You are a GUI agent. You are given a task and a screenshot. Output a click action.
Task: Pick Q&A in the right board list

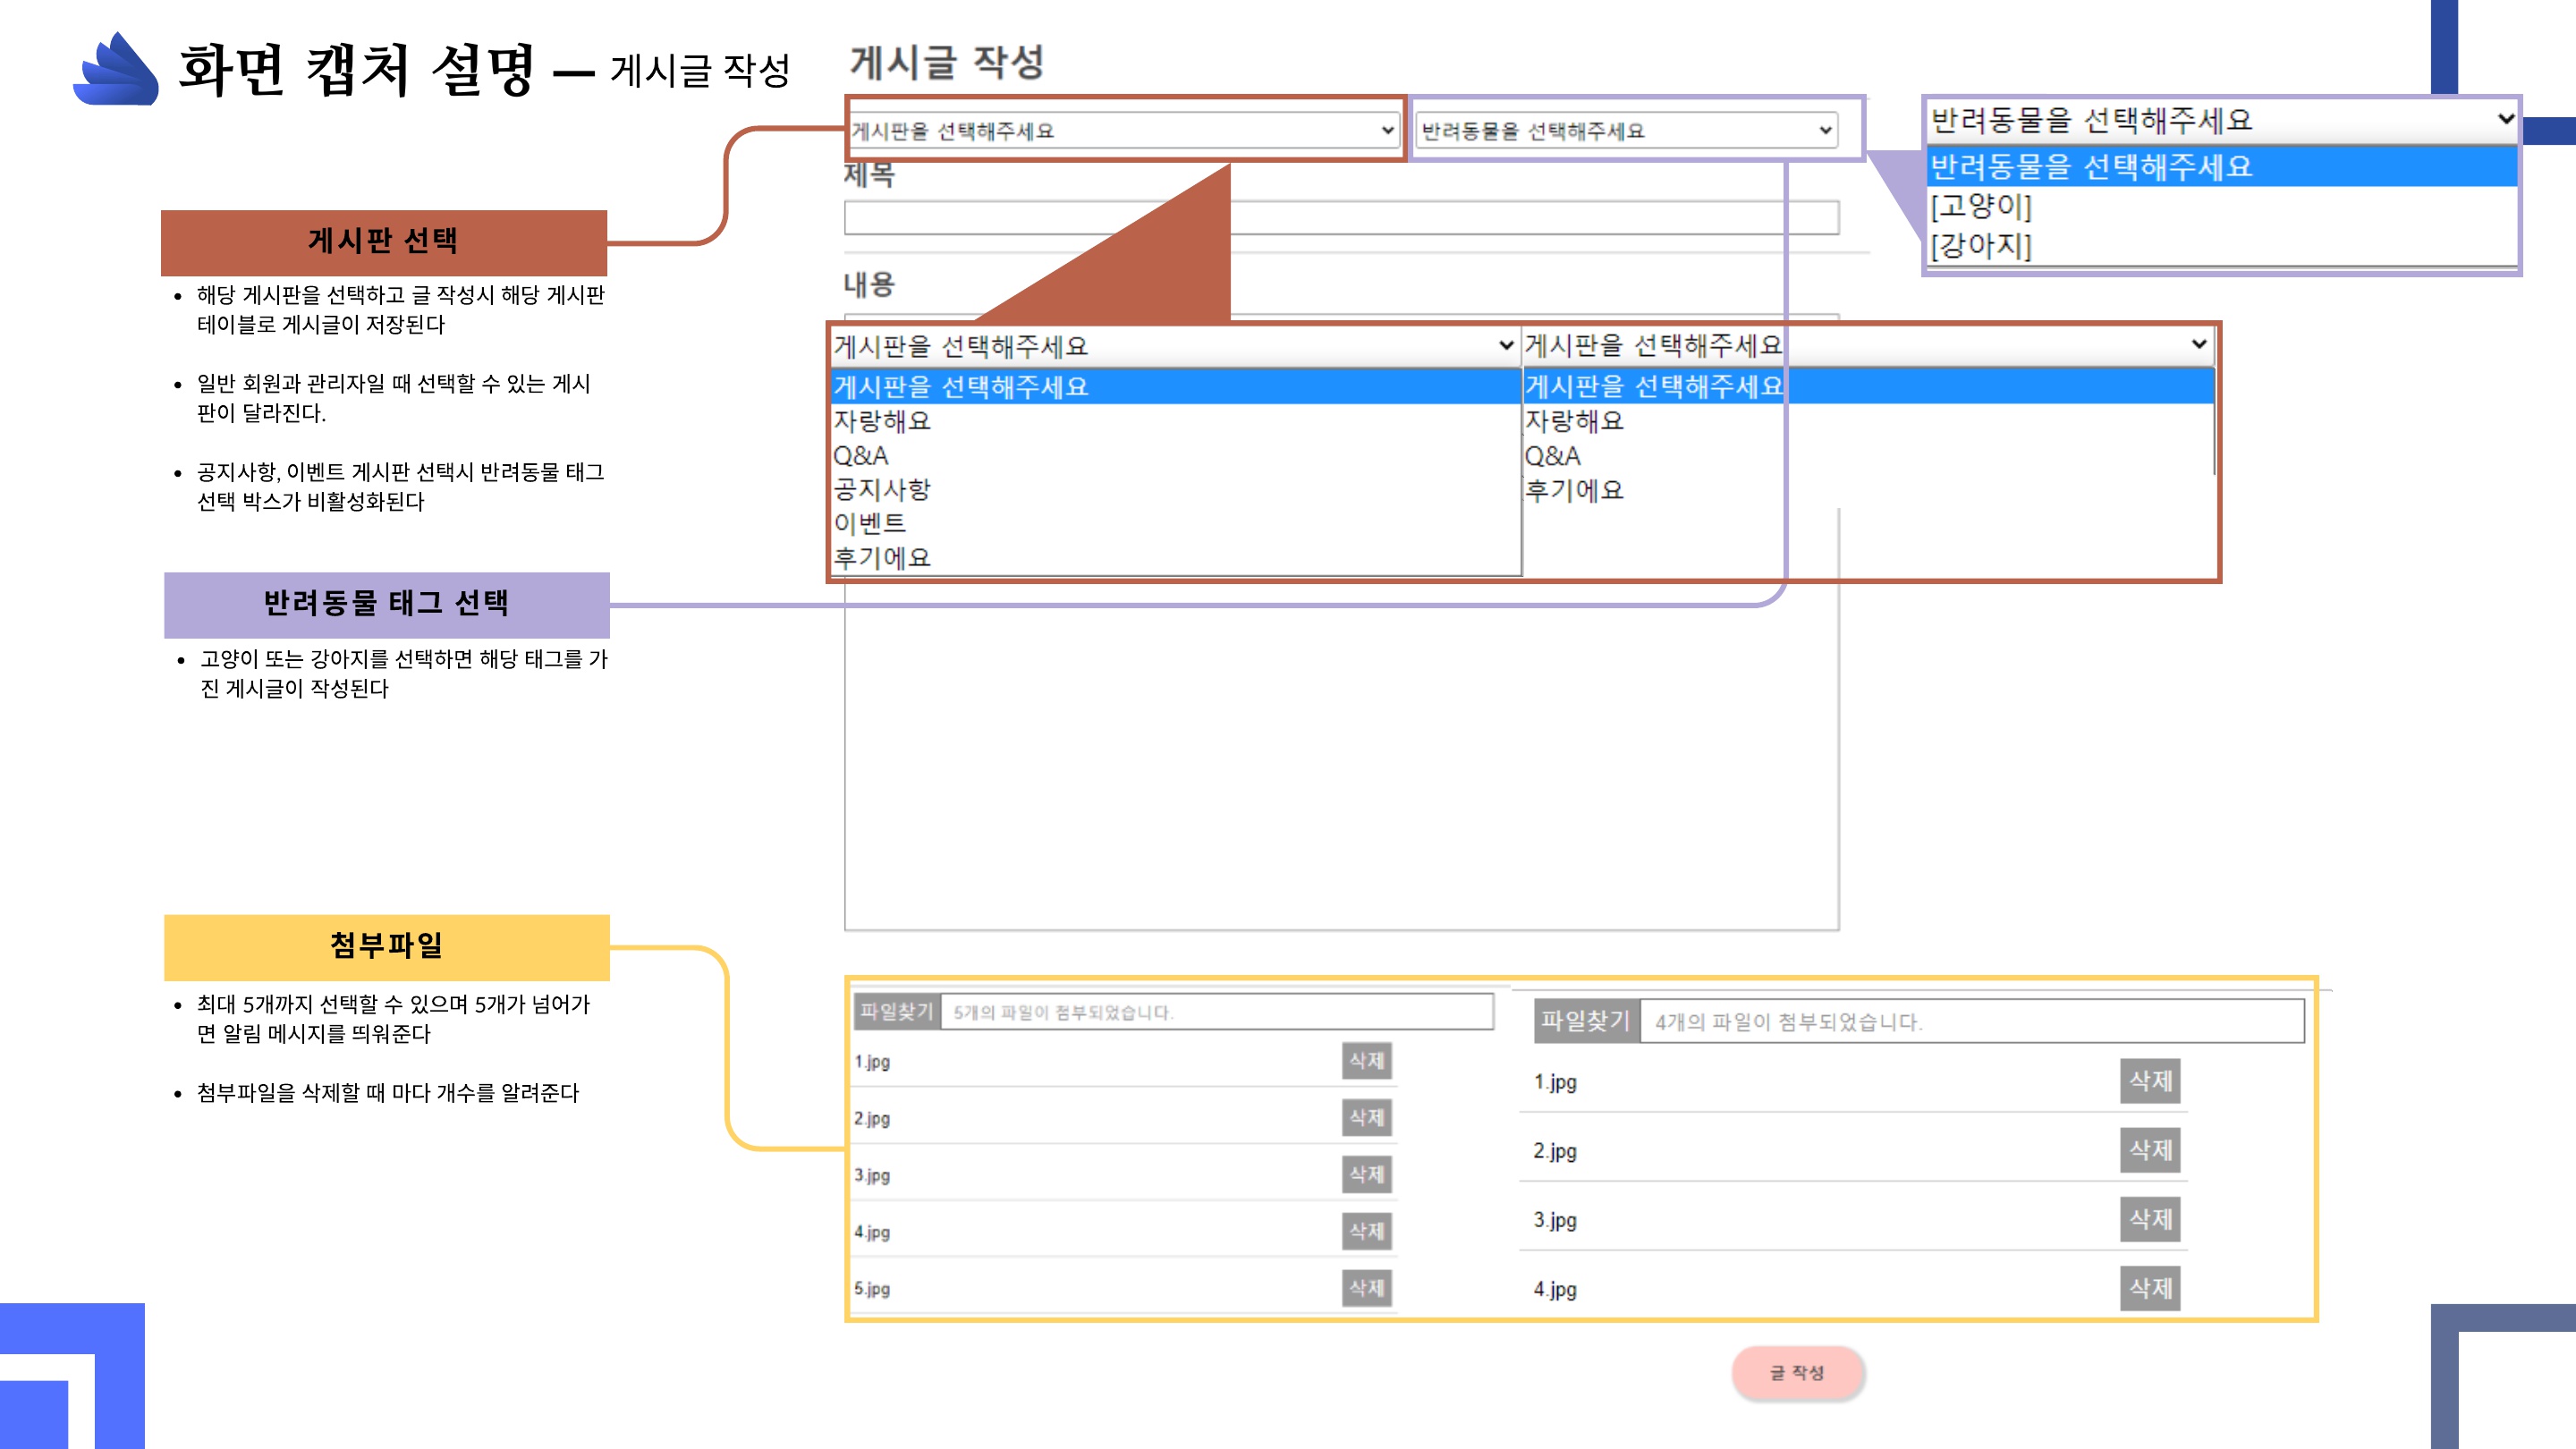(x=1551, y=456)
